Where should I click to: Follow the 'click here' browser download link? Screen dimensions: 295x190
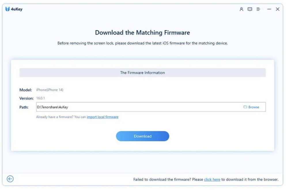212,180
